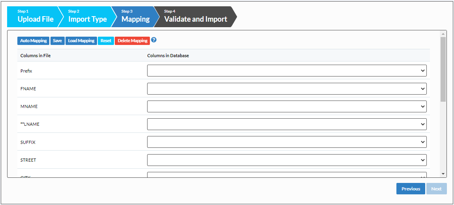Open the MNAME mapping dropdown

287,106
